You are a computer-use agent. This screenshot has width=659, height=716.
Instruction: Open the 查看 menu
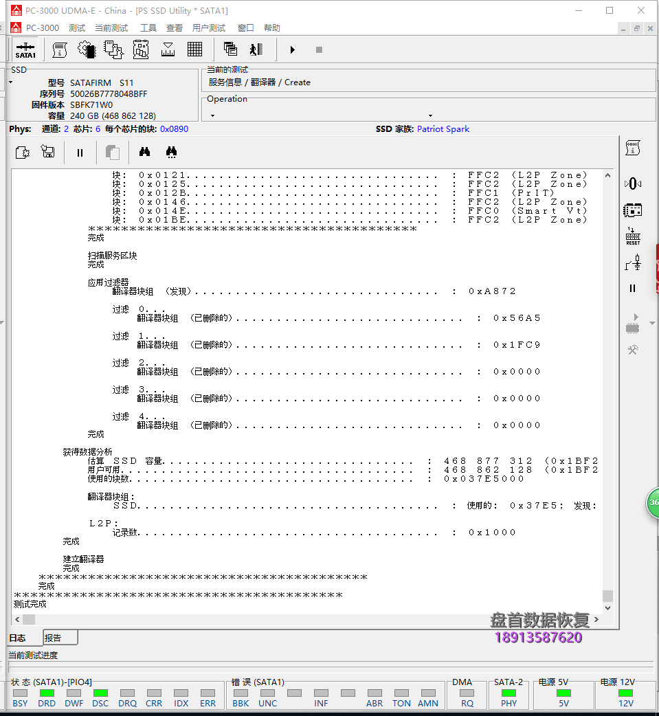pyautogui.click(x=175, y=28)
